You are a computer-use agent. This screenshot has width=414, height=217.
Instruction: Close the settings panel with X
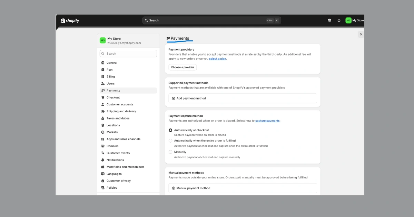(361, 34)
